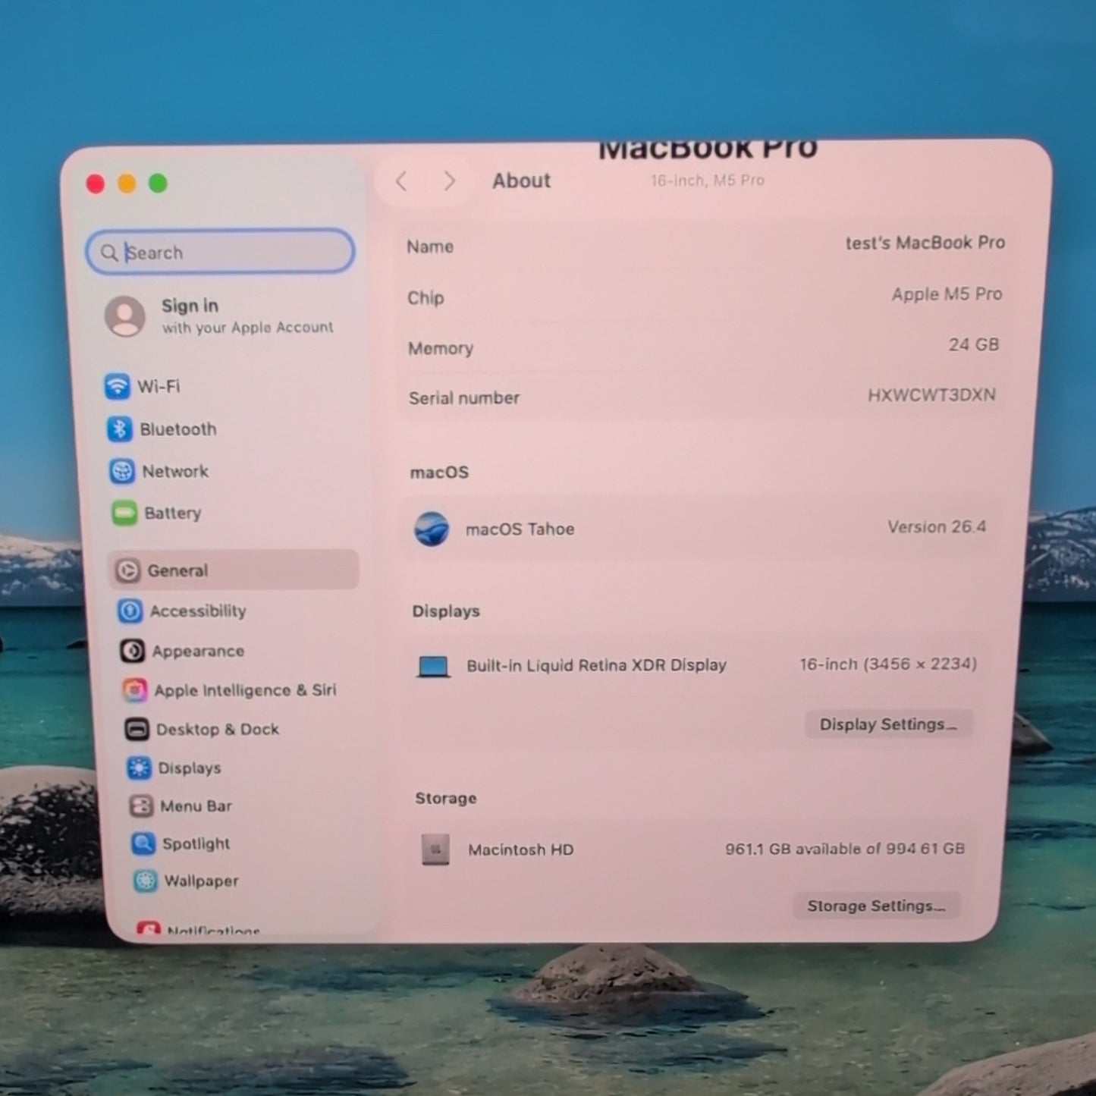
Task: Click the 'Macintosh HD' volume name
Action: [x=521, y=849]
